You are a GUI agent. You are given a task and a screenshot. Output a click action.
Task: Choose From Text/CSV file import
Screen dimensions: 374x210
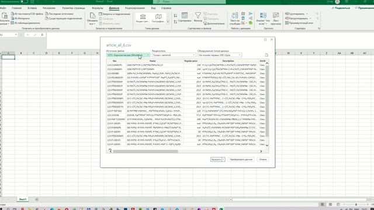(27, 14)
